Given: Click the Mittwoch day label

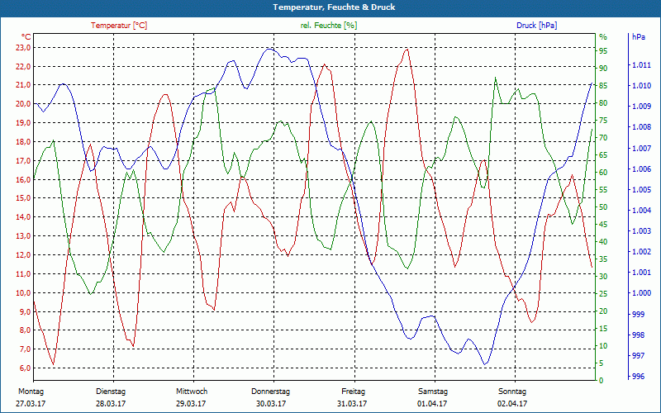Looking at the screenshot, I should [x=192, y=392].
